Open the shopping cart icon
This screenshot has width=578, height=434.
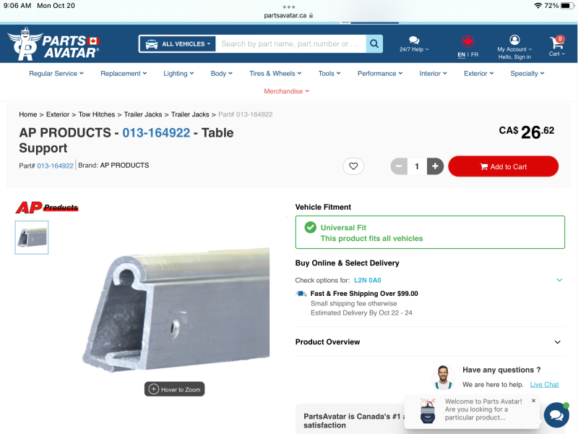coord(556,43)
